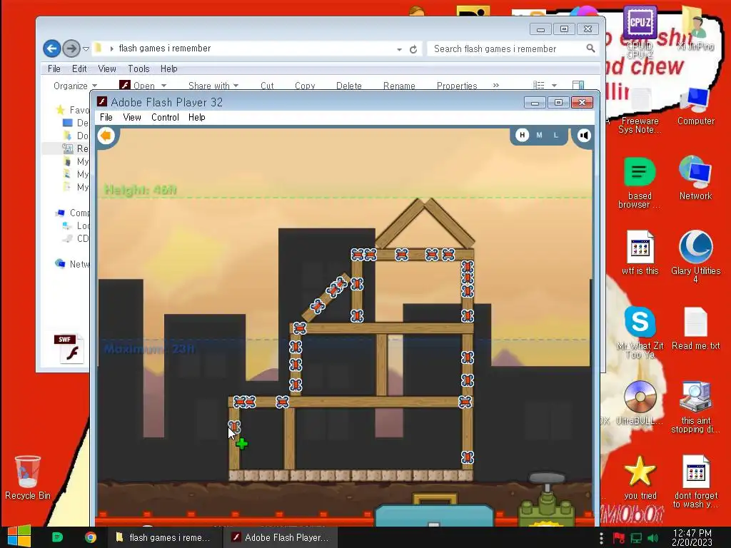Open dont forget to wash file
Image resolution: width=731 pixels, height=548 pixels.
pyautogui.click(x=695, y=482)
